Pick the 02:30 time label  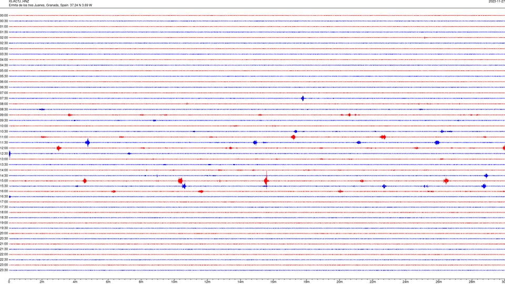(4, 43)
